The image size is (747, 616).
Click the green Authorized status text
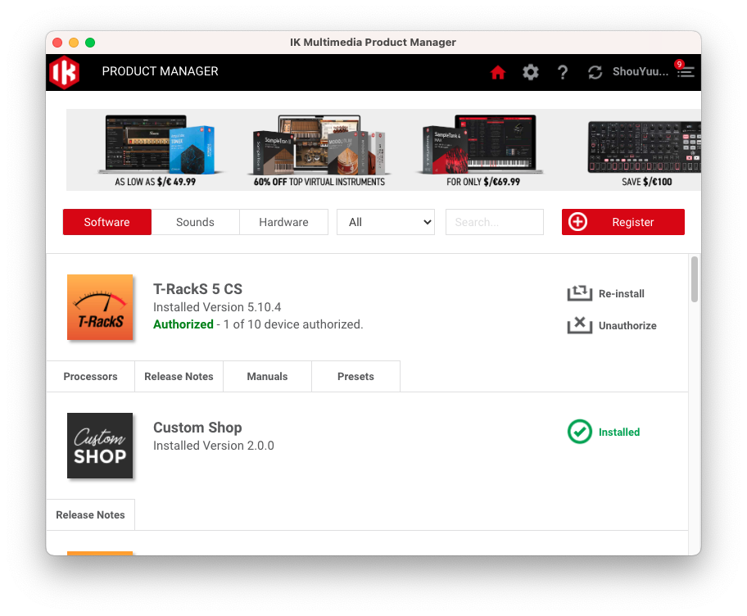pos(183,324)
